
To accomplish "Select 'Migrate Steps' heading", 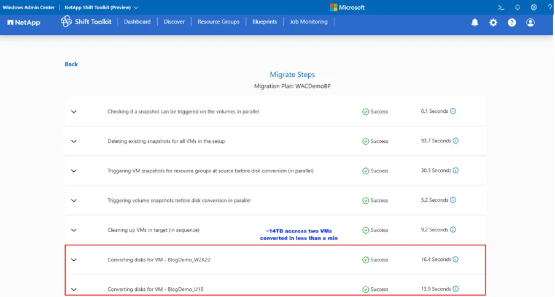I will (x=292, y=75).
